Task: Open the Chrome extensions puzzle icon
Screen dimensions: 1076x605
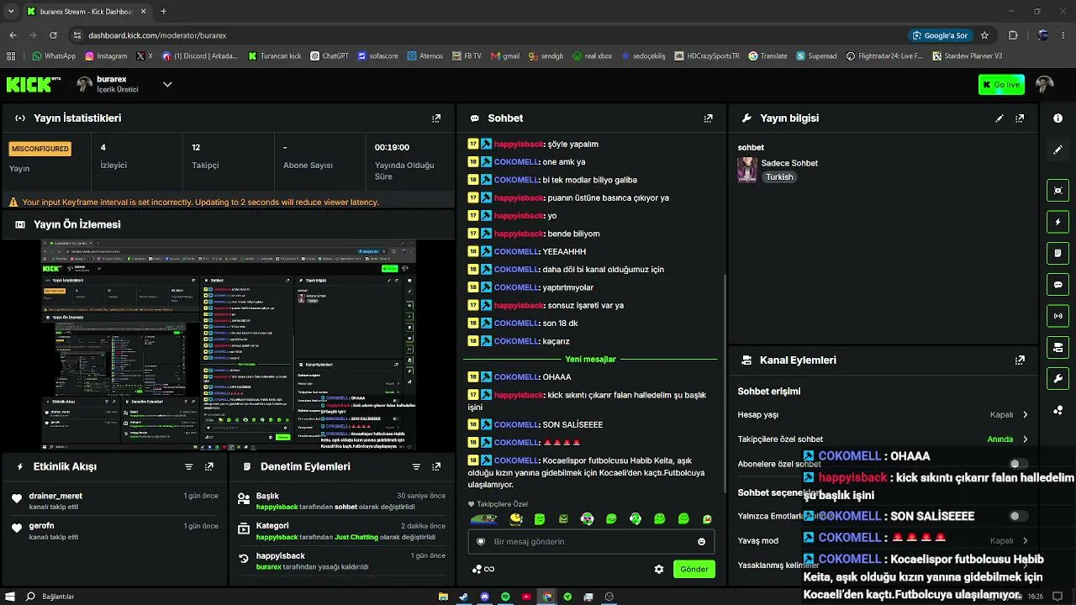Action: pyautogui.click(x=1013, y=35)
